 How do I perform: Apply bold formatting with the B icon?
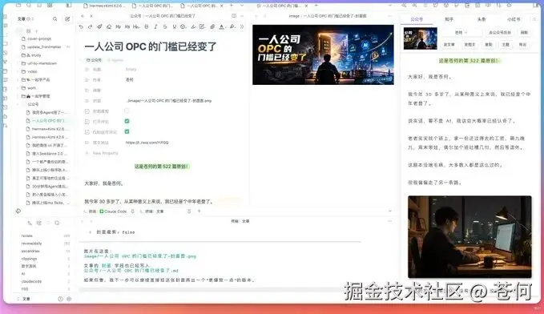(x=146, y=26)
